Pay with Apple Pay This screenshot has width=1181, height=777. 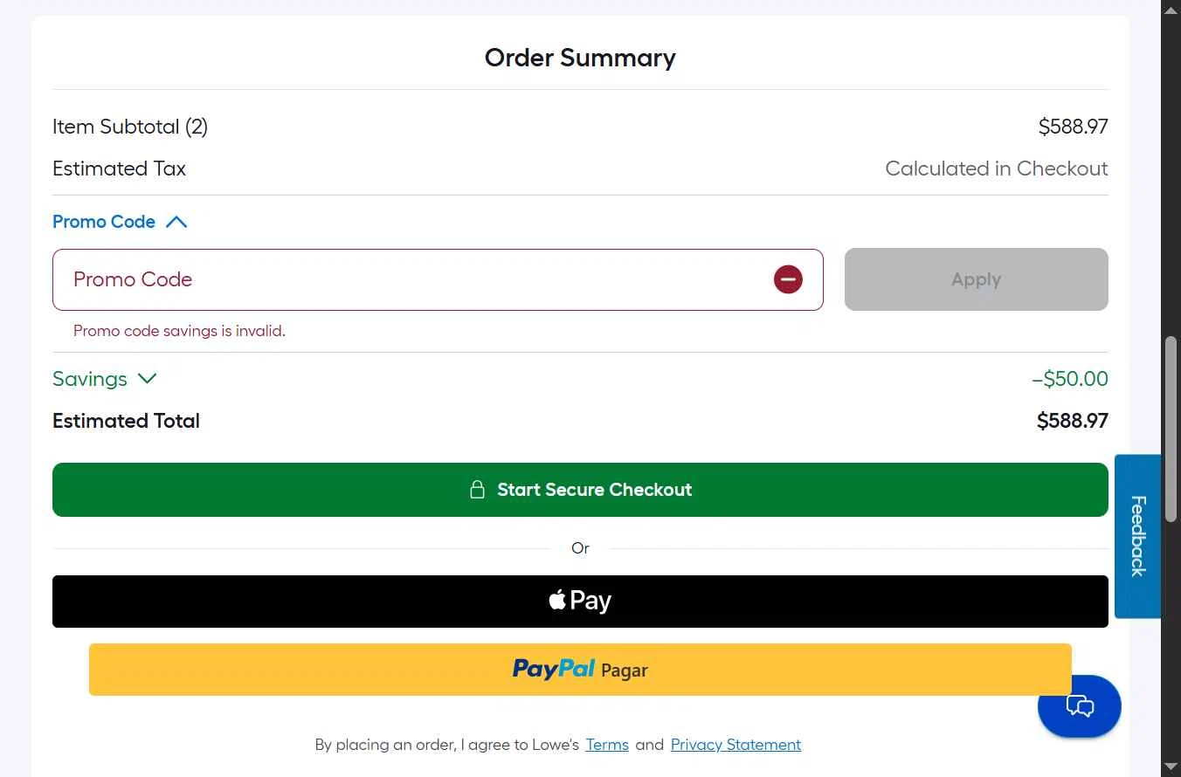tap(580, 602)
